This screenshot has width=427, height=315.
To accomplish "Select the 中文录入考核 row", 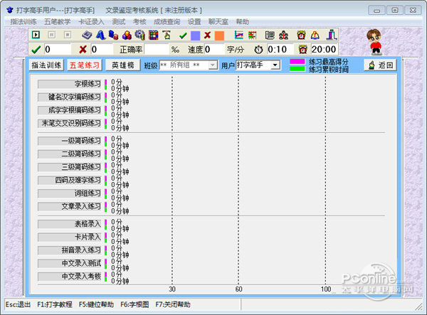I will (x=70, y=277).
